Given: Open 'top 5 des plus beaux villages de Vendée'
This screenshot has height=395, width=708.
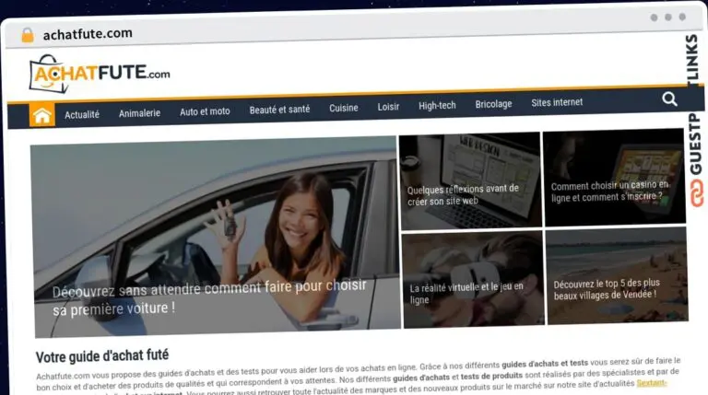Looking at the screenshot, I should coord(607,289).
